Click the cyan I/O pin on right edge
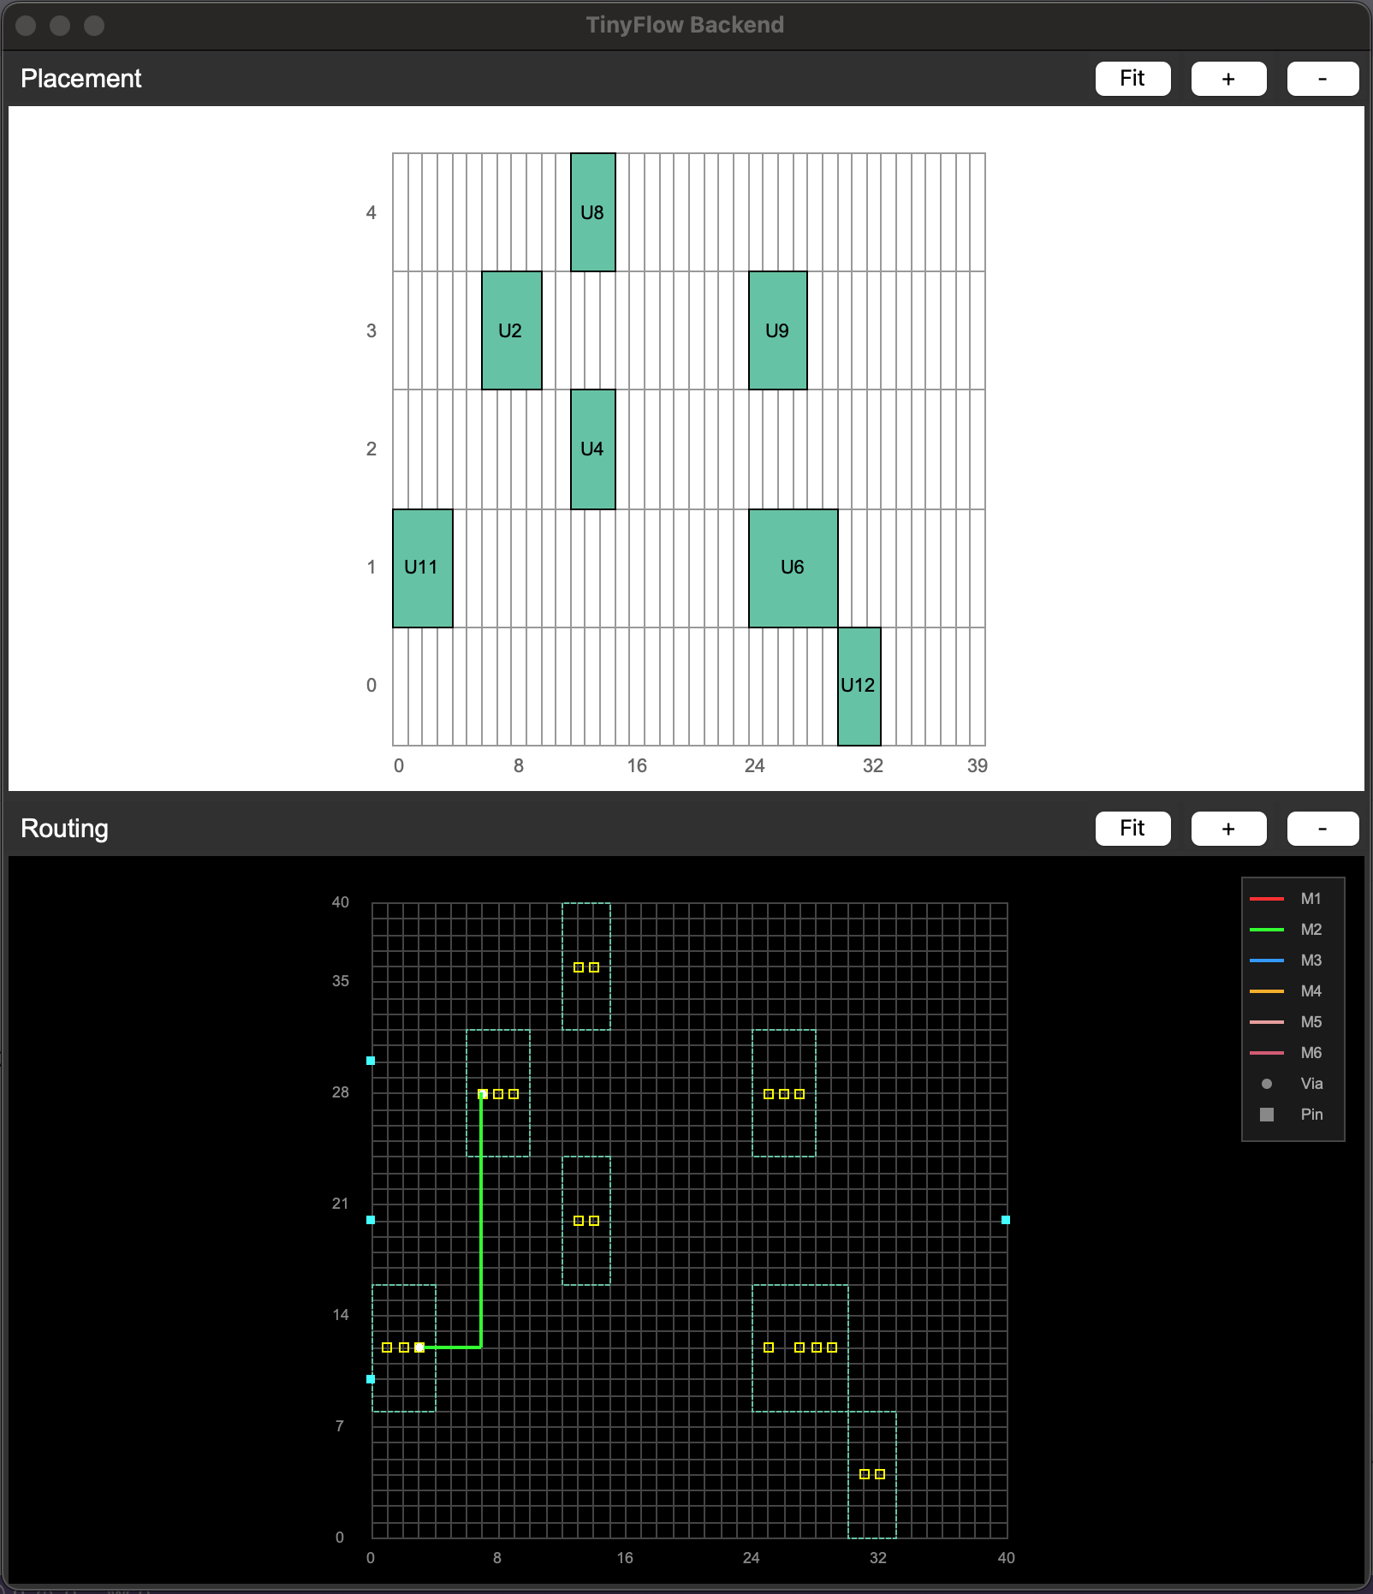The height and width of the screenshot is (1594, 1373). [x=1006, y=1220]
